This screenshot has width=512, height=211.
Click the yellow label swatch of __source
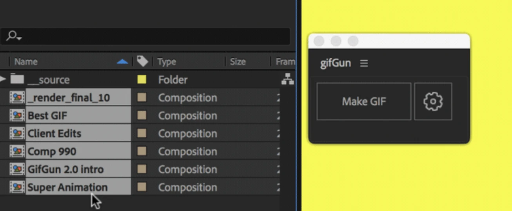[142, 80]
